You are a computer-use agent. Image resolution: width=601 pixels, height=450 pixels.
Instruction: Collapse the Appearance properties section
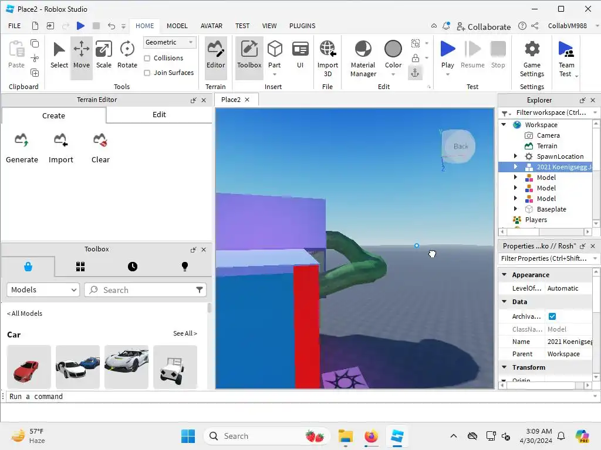click(x=504, y=275)
